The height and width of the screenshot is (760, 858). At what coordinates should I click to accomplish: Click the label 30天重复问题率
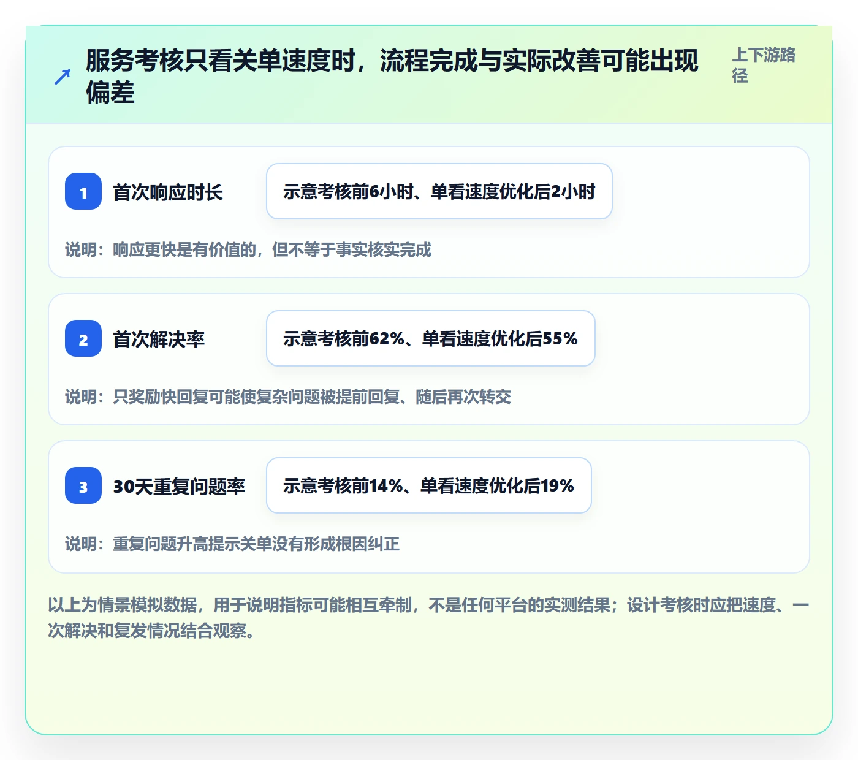[179, 487]
